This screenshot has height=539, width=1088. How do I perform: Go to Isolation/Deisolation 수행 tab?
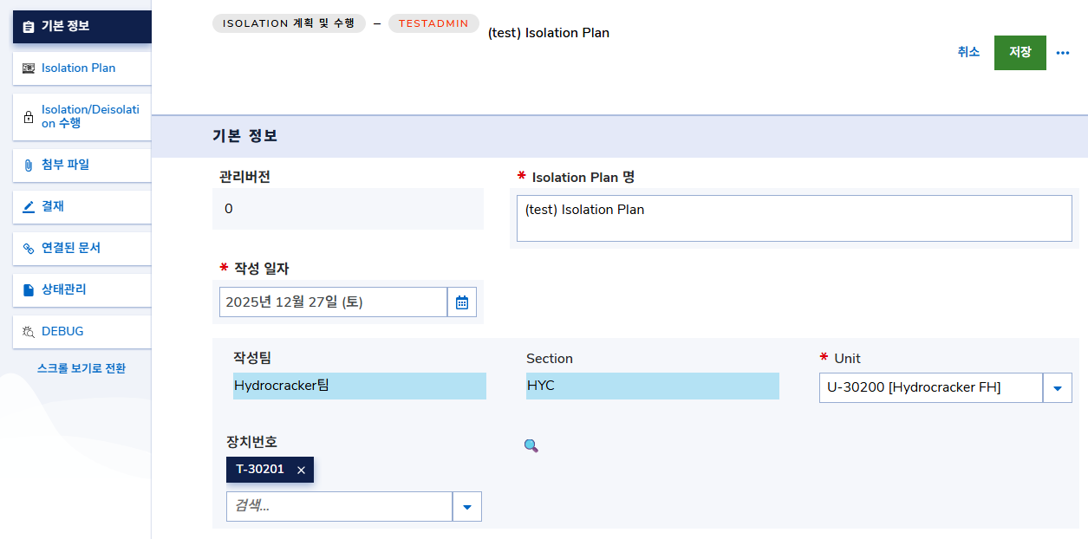[x=81, y=116]
